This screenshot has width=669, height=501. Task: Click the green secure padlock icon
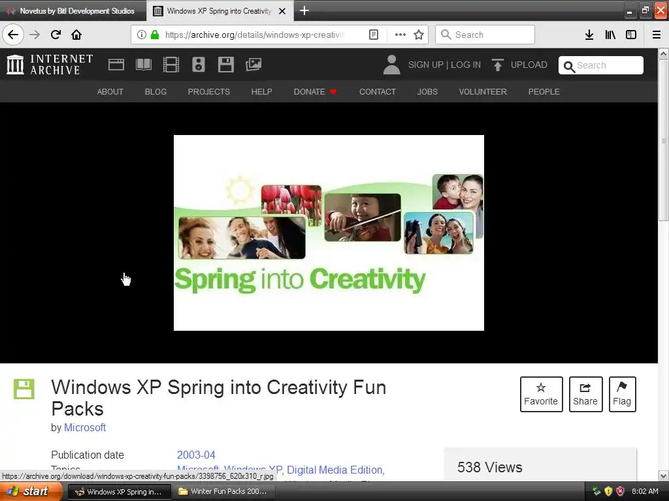click(155, 35)
